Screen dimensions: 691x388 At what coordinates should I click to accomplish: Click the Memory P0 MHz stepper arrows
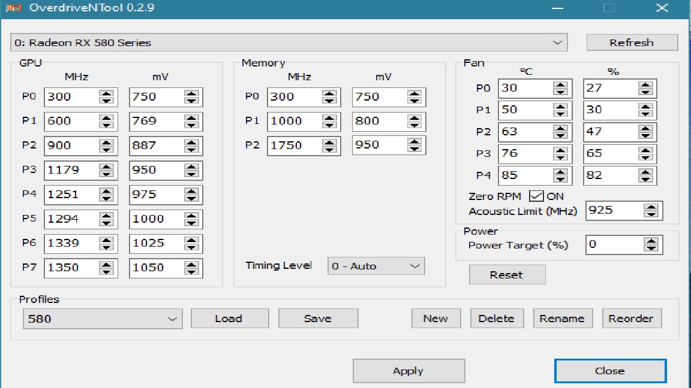329,97
